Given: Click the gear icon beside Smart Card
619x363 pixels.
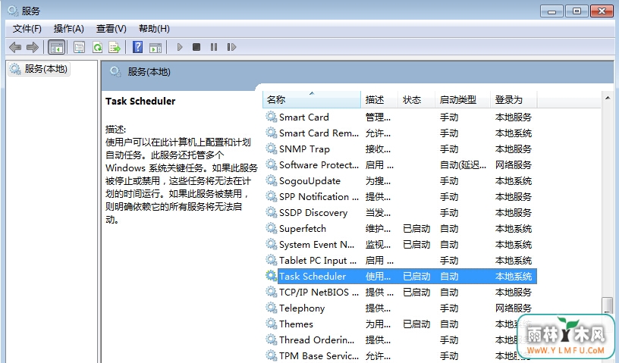Looking at the screenshot, I should (272, 117).
